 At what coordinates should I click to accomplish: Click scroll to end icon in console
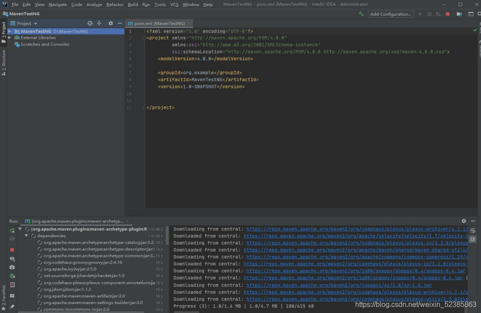pos(473,239)
